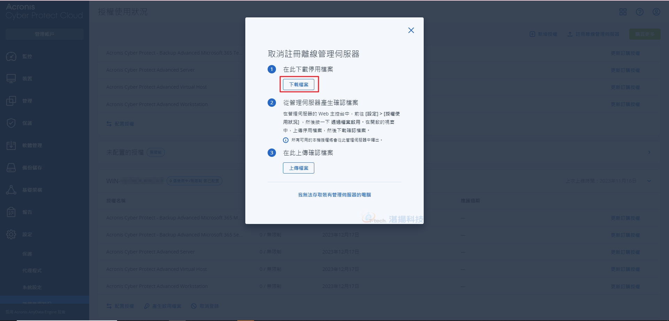Viewport: 669px width, 321px height.
Task: Expand the 未配置的授權 section chevron
Action: pyautogui.click(x=649, y=152)
